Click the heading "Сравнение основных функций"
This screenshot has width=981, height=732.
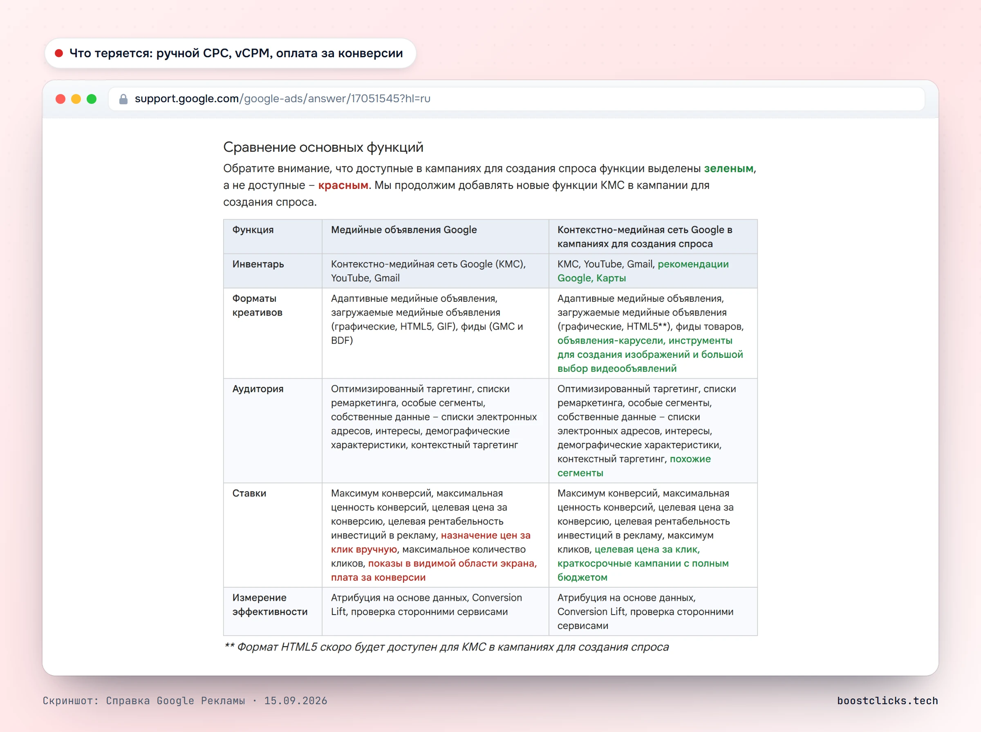tap(323, 147)
